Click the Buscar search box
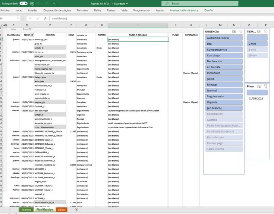This screenshot has height=214, width=274. pos(200,3)
